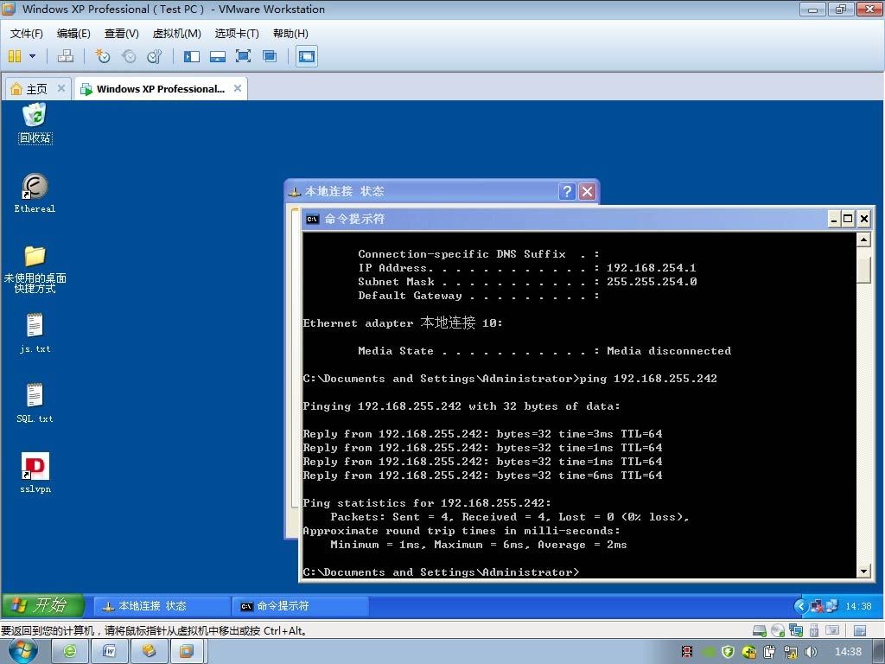
Task: Click the VMware camera device status icon
Action: click(x=832, y=630)
